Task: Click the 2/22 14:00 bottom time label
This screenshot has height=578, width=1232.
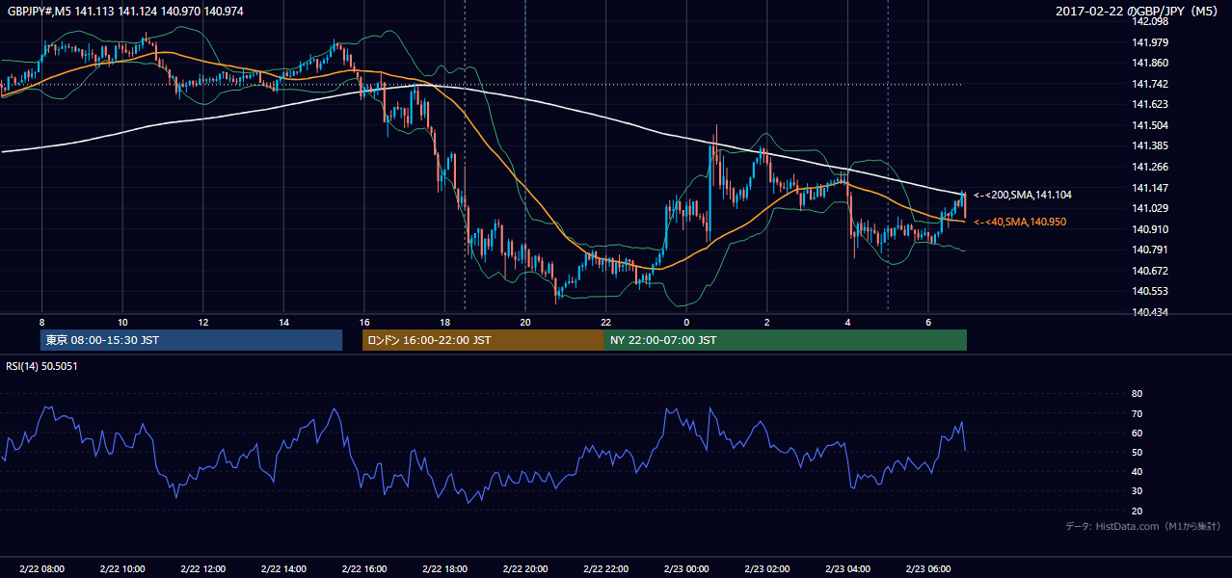Action: click(283, 568)
